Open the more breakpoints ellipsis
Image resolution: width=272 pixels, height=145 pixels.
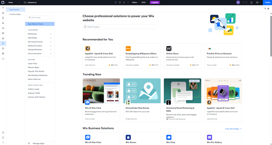click(128, 2)
